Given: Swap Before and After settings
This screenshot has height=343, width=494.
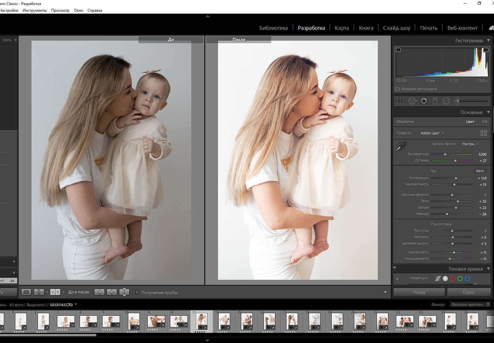Looking at the screenshot, I should (x=124, y=292).
